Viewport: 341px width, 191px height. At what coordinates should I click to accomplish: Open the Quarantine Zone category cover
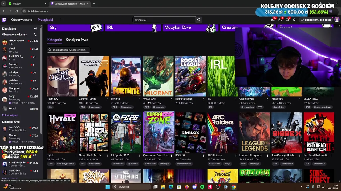[159, 132]
